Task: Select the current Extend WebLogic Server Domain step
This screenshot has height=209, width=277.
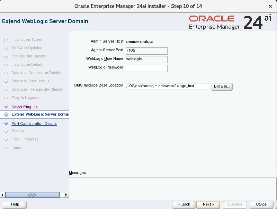Action: 40,114
